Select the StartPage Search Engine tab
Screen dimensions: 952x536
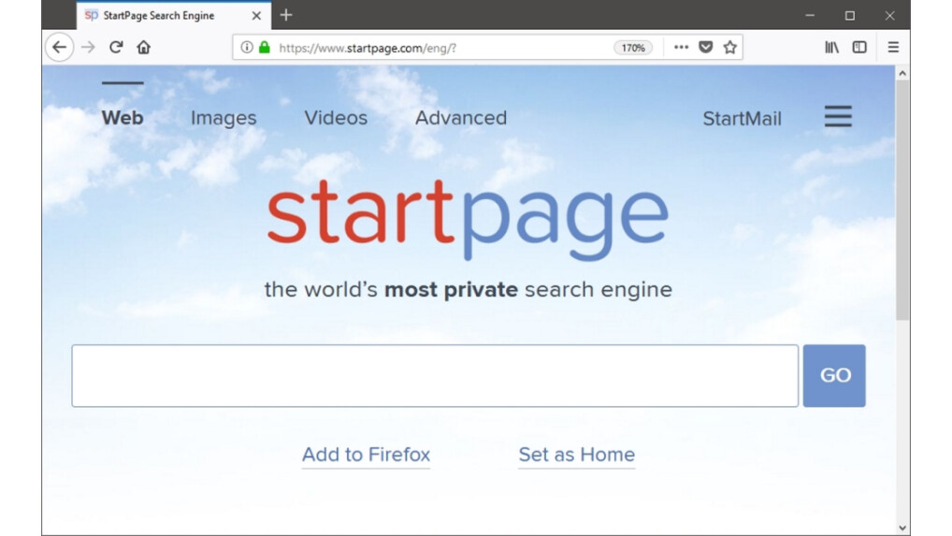click(x=174, y=16)
